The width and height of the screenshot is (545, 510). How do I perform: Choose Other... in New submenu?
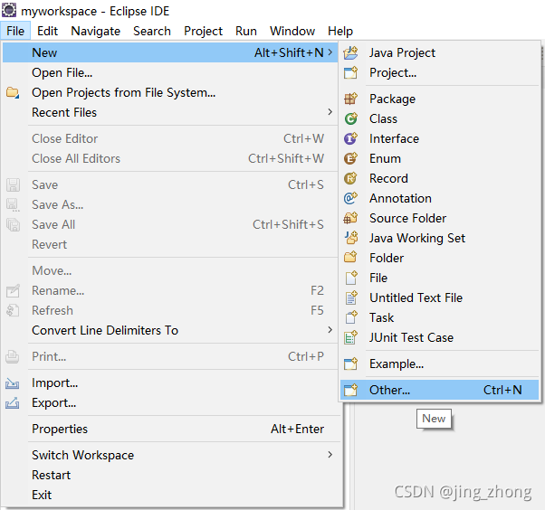pyautogui.click(x=439, y=390)
